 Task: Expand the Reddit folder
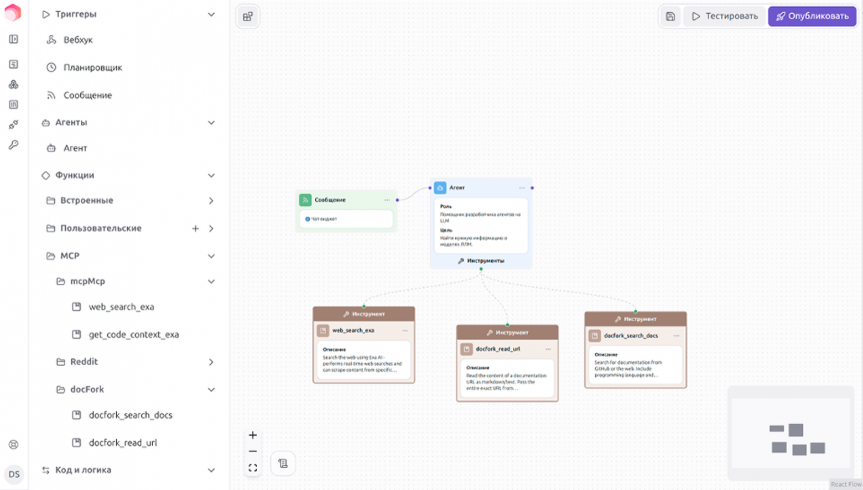coord(211,362)
